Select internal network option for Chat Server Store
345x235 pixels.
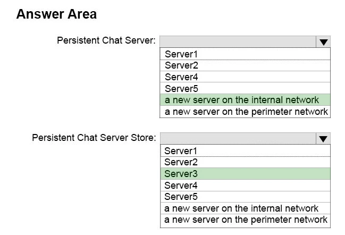[x=245, y=208]
